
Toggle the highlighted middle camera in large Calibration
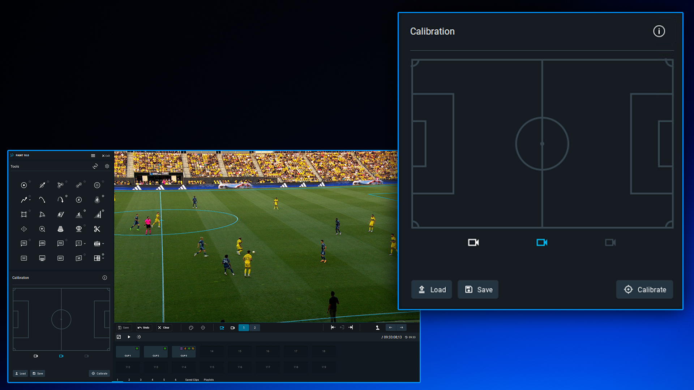pyautogui.click(x=542, y=243)
